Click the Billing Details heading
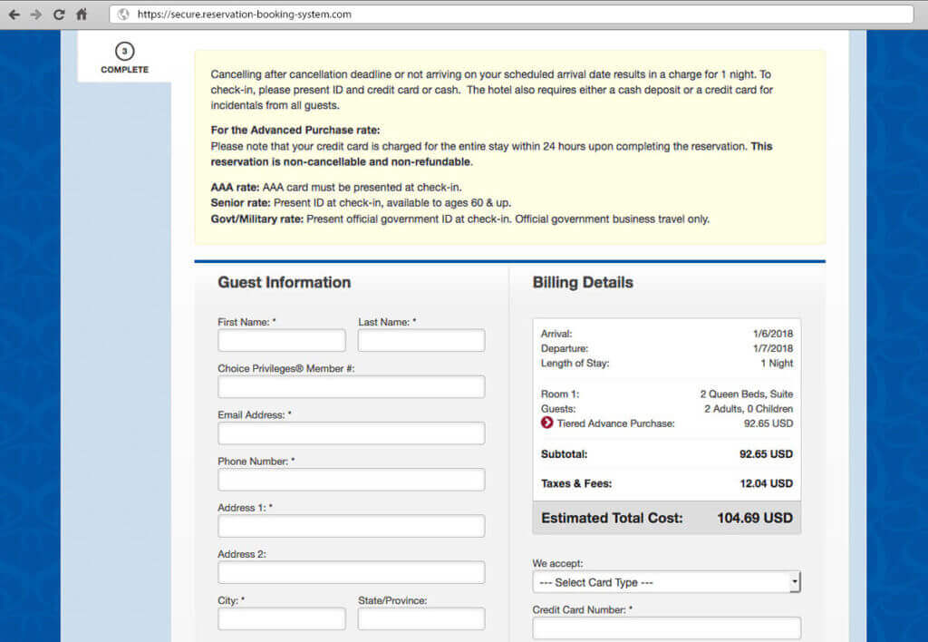The width and height of the screenshot is (928, 642). click(583, 283)
